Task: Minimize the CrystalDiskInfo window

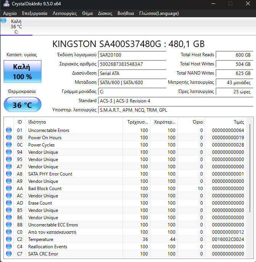Action: tap(213, 3)
